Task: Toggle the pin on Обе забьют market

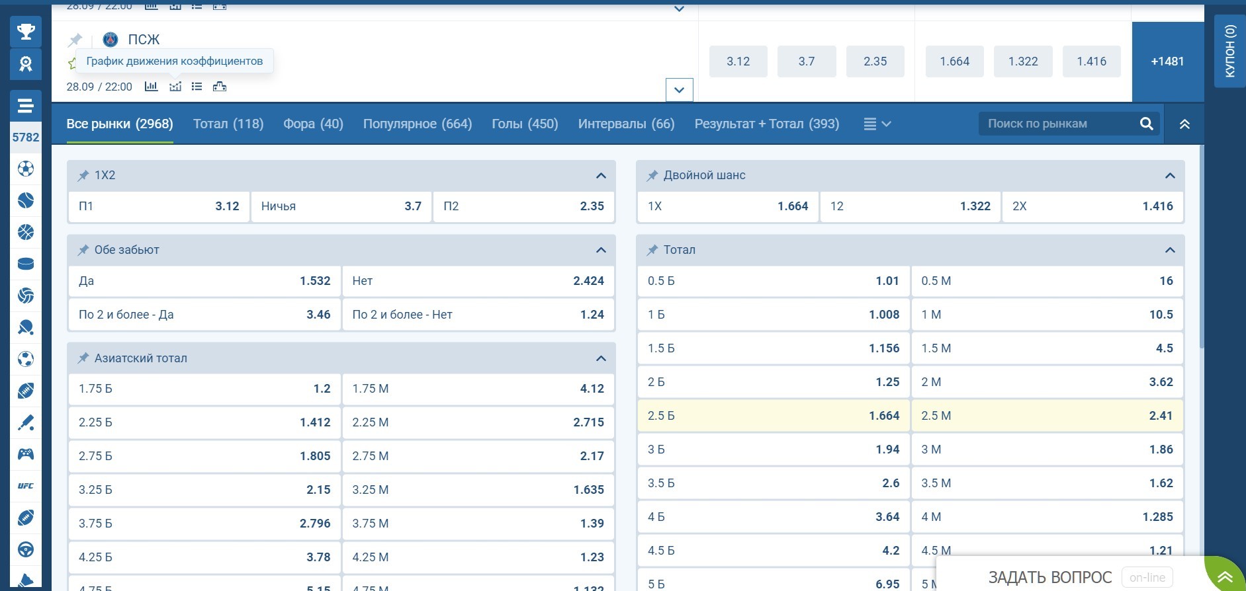Action: click(x=83, y=251)
